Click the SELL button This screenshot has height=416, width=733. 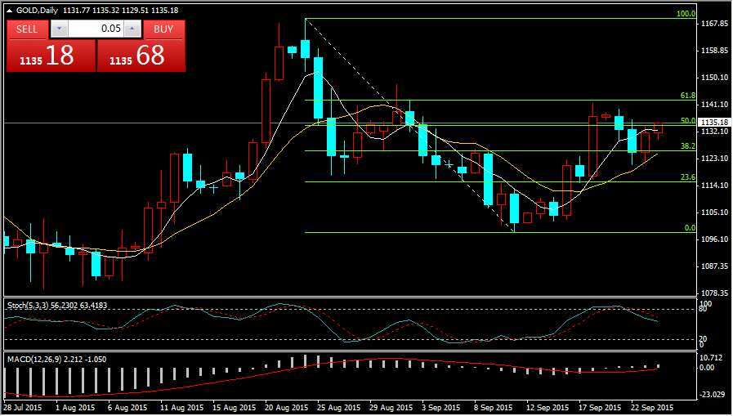[27, 29]
